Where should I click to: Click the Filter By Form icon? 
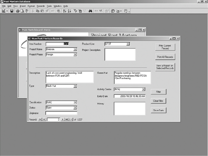point(80,11)
